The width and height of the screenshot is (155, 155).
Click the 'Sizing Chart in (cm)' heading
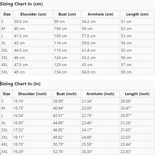[x=21, y=4]
